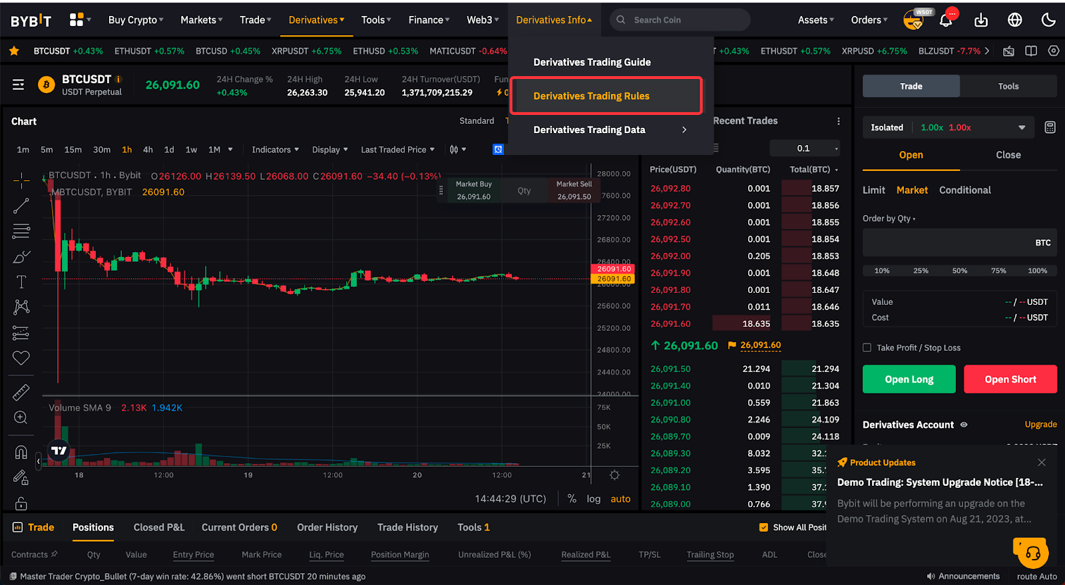Select the ruler measure tool
Screen dimensions: 1065x585
(x=21, y=393)
